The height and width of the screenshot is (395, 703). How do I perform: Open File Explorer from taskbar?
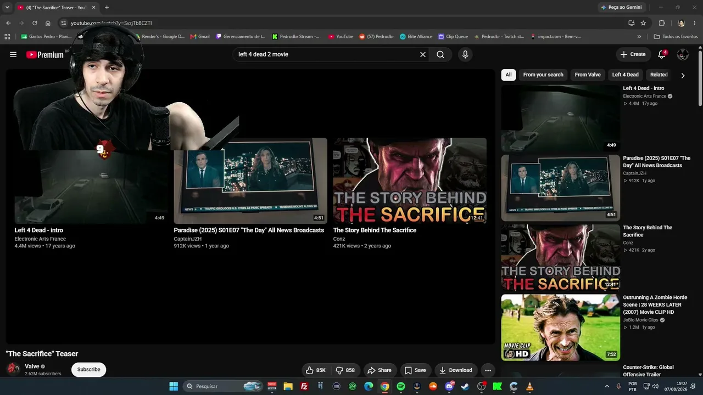point(288,386)
